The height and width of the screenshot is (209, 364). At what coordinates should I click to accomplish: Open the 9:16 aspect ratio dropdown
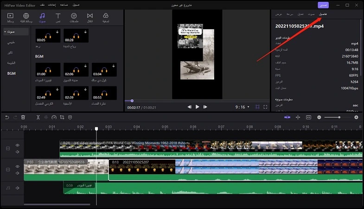tap(242, 107)
